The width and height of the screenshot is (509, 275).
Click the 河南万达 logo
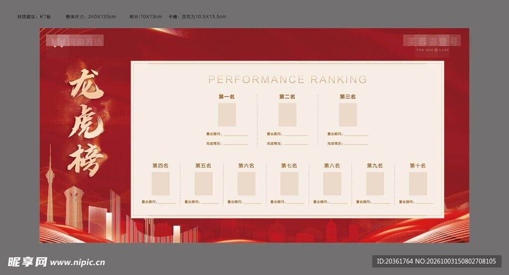tap(75, 41)
